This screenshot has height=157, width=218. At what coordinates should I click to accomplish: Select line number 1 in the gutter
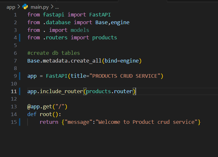(15, 15)
